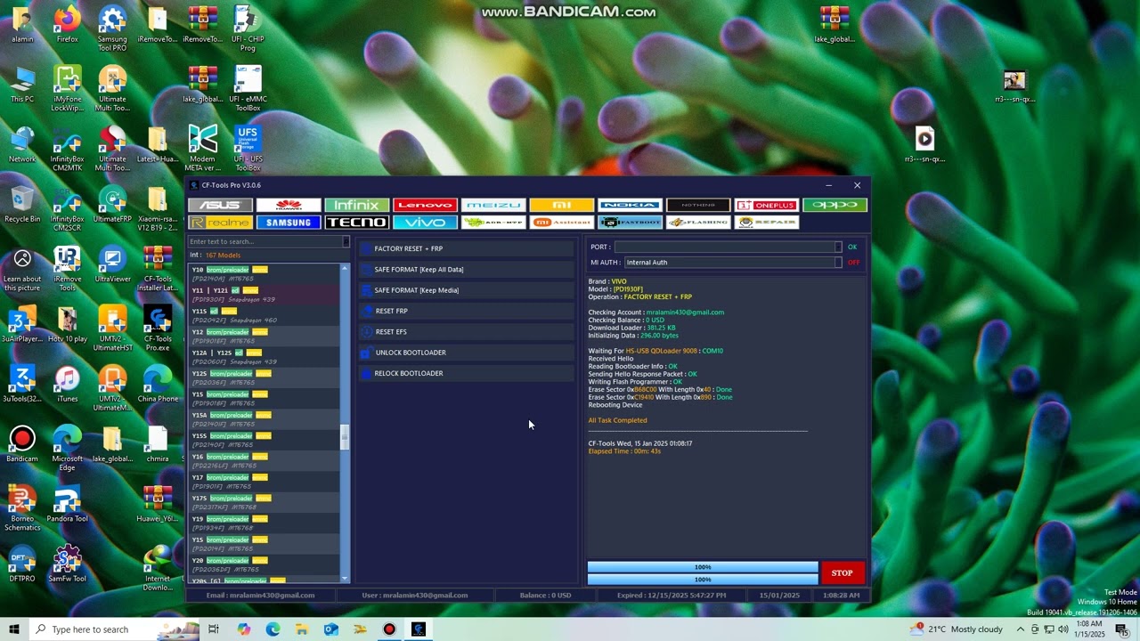
Task: Click the Windows Start button
Action: point(14,629)
